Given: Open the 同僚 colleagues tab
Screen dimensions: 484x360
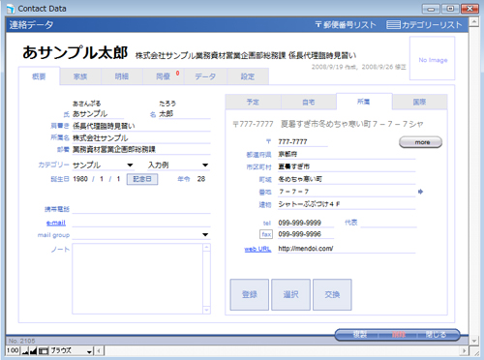Looking at the screenshot, I should (164, 76).
